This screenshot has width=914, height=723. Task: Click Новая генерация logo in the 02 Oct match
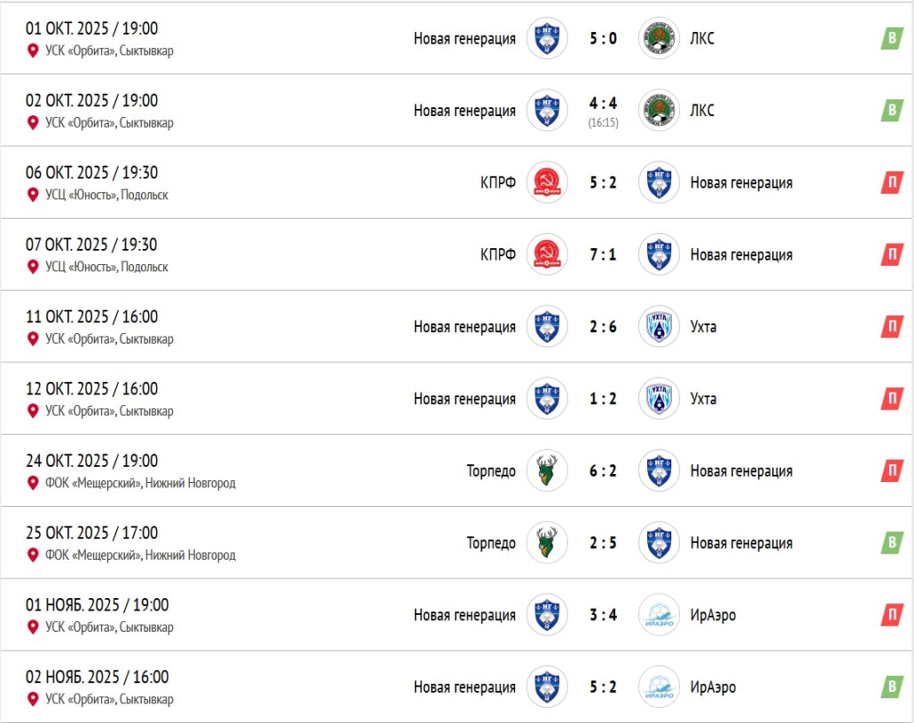pos(546,111)
